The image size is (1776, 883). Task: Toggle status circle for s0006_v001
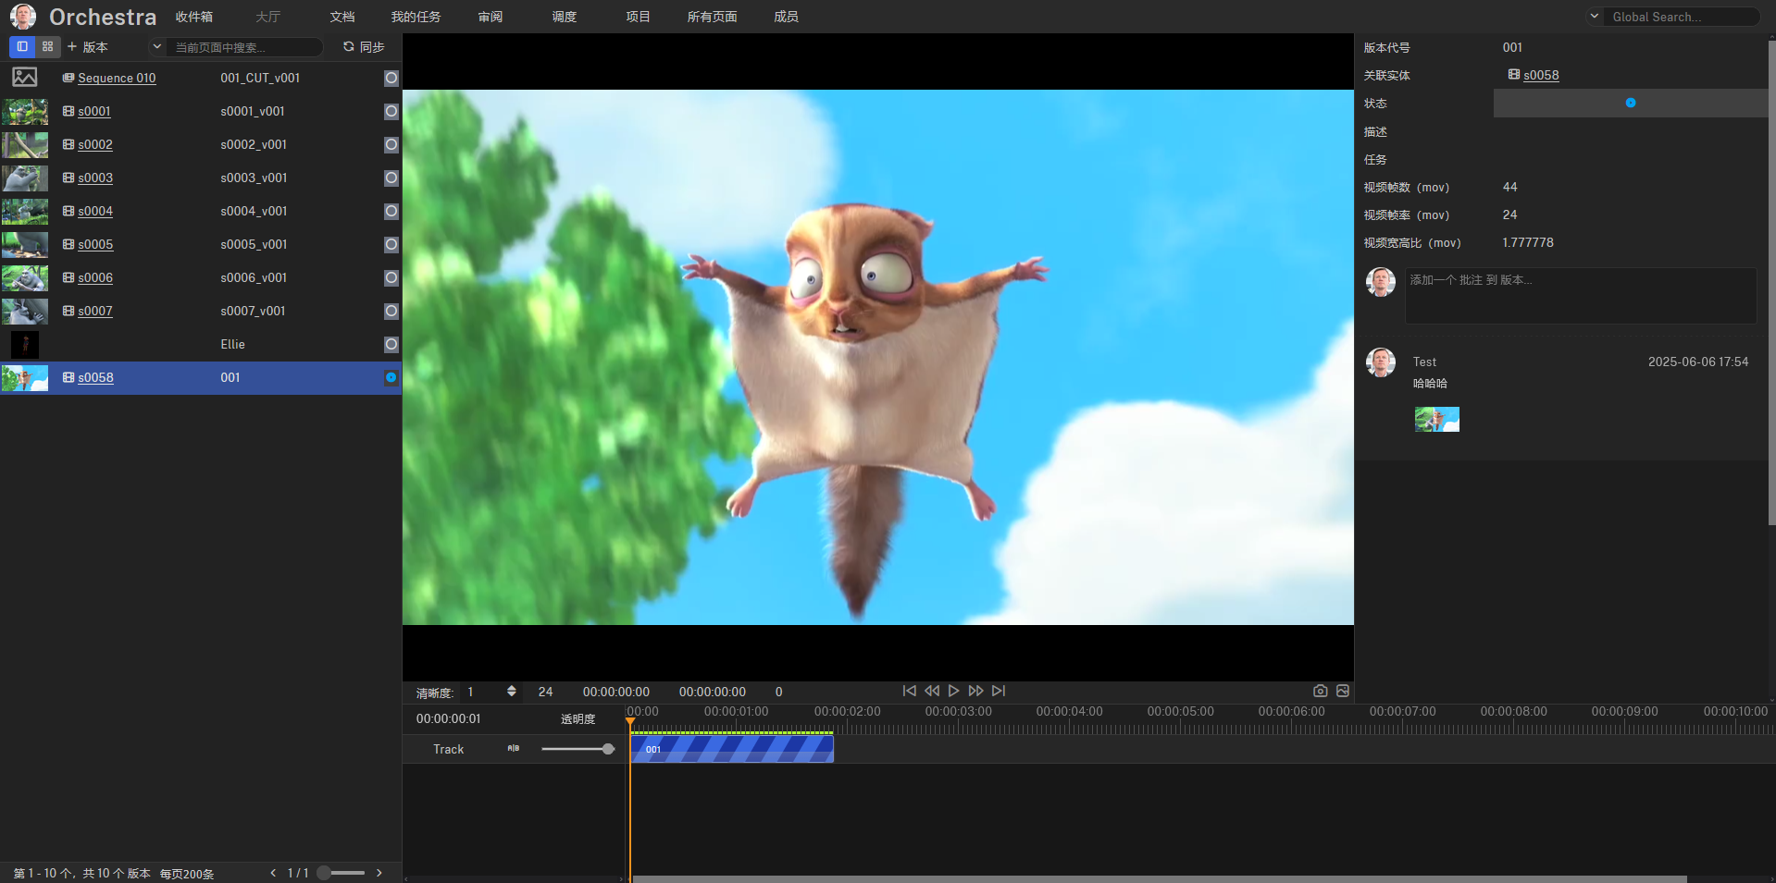(x=391, y=277)
